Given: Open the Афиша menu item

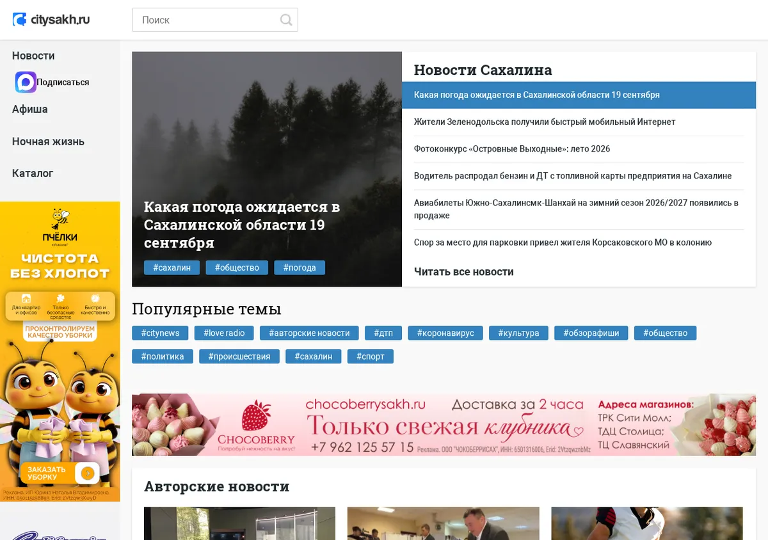Looking at the screenshot, I should [30, 109].
